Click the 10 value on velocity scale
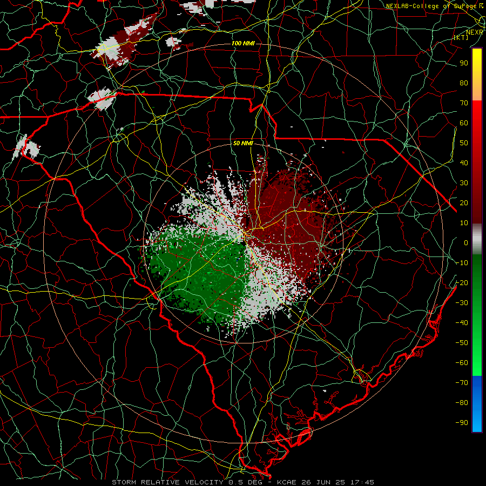Screen dimensions: 486x486 click(x=464, y=223)
